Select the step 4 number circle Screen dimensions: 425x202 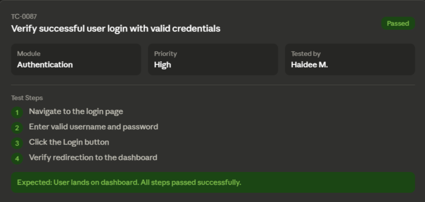(17, 158)
